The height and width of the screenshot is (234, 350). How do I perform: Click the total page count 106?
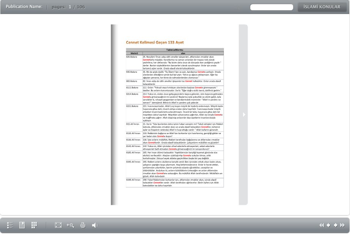click(x=81, y=7)
